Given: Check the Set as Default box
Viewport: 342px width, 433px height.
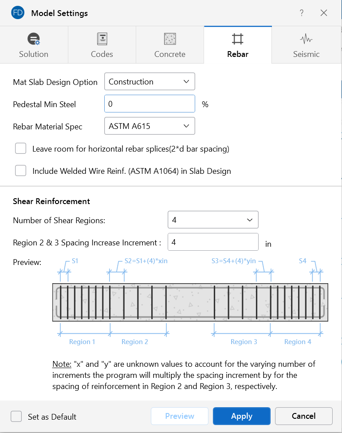Looking at the screenshot, I should coord(16,417).
